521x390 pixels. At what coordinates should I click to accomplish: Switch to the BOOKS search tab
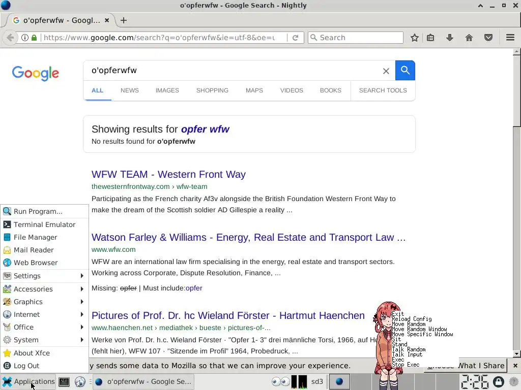point(331,90)
